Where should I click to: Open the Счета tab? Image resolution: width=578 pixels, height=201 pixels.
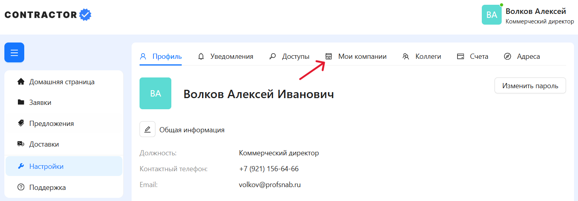pyautogui.click(x=473, y=56)
